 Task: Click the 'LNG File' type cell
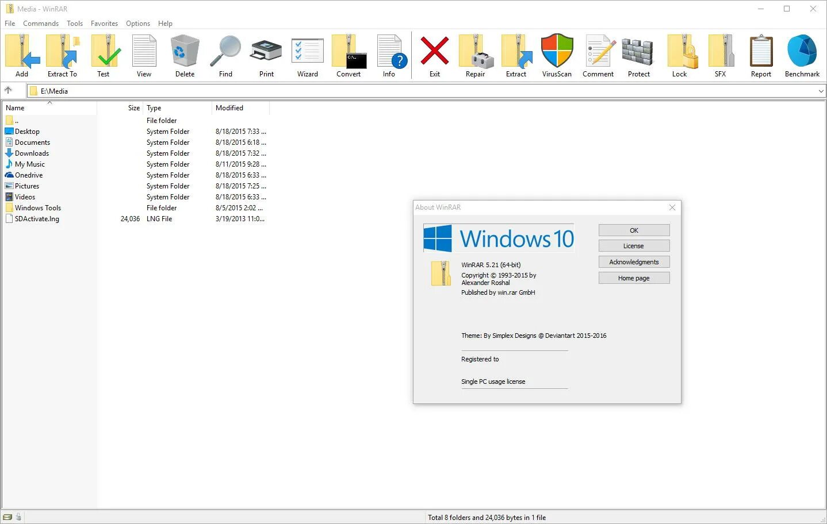[x=159, y=219]
